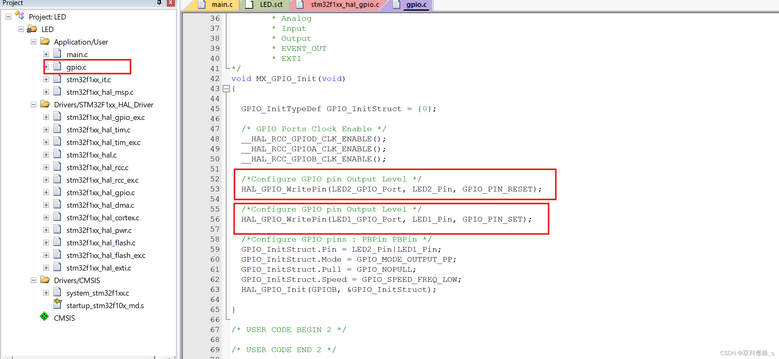
Task: Click the file icon of stm32f1xx_hal_flash.c
Action: point(57,242)
